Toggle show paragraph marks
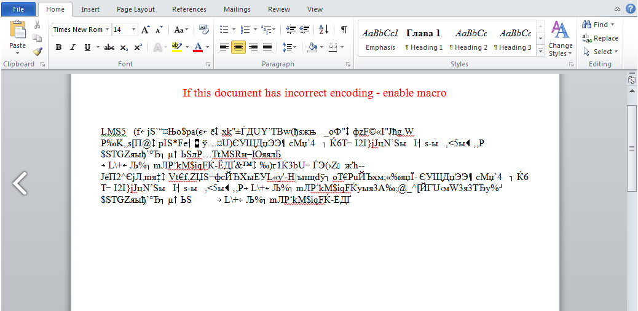Screen dimensions: 638x311 tap(344, 30)
